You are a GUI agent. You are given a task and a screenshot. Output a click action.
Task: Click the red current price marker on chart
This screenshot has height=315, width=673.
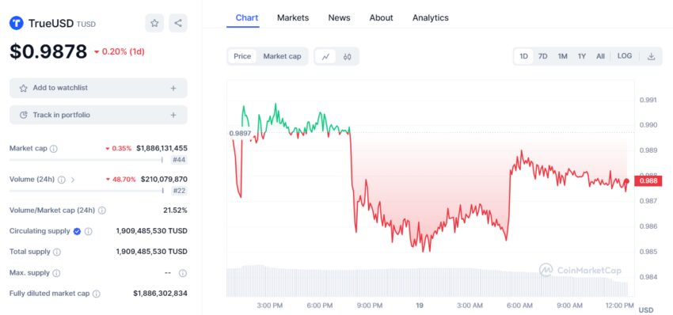point(626,181)
